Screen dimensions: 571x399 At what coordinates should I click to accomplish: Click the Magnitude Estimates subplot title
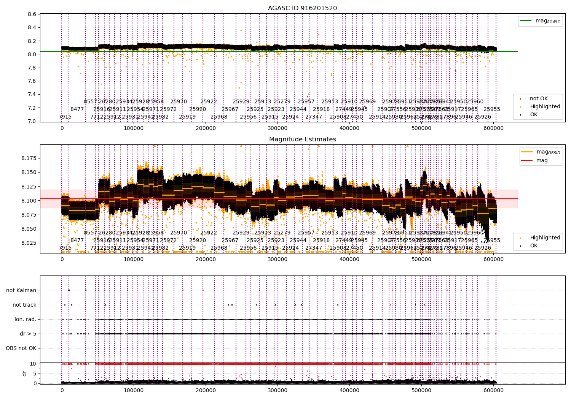(302, 139)
